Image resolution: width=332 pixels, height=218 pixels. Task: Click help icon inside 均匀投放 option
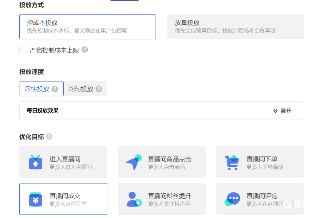pyautogui.click(x=99, y=89)
